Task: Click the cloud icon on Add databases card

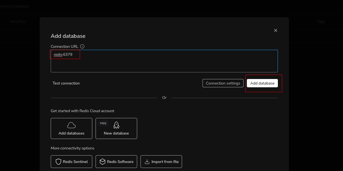Action: click(x=71, y=125)
